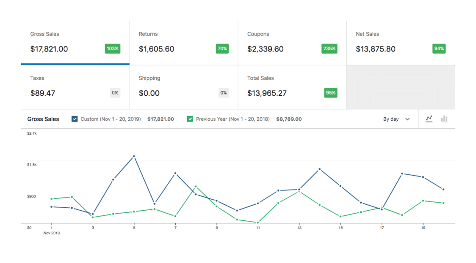Click the 103% Gross Sales change badge
This screenshot has width=476, height=263.
point(113,49)
